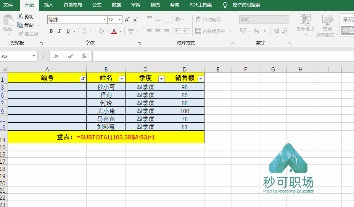The image size is (354, 207).
Task: Click Merge and Center (合并后居中)
Action: click(x=211, y=31)
